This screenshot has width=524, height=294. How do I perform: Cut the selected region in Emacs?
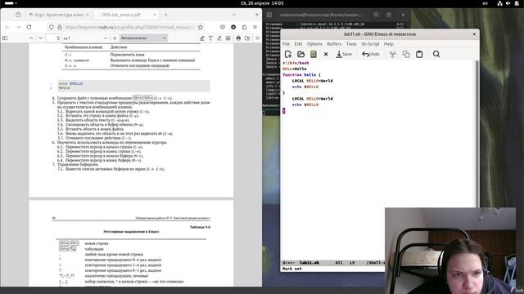pyautogui.click(x=393, y=54)
